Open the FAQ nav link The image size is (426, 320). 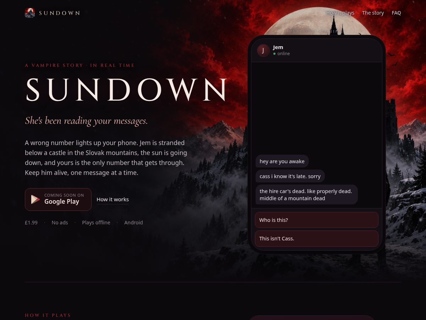click(x=396, y=13)
